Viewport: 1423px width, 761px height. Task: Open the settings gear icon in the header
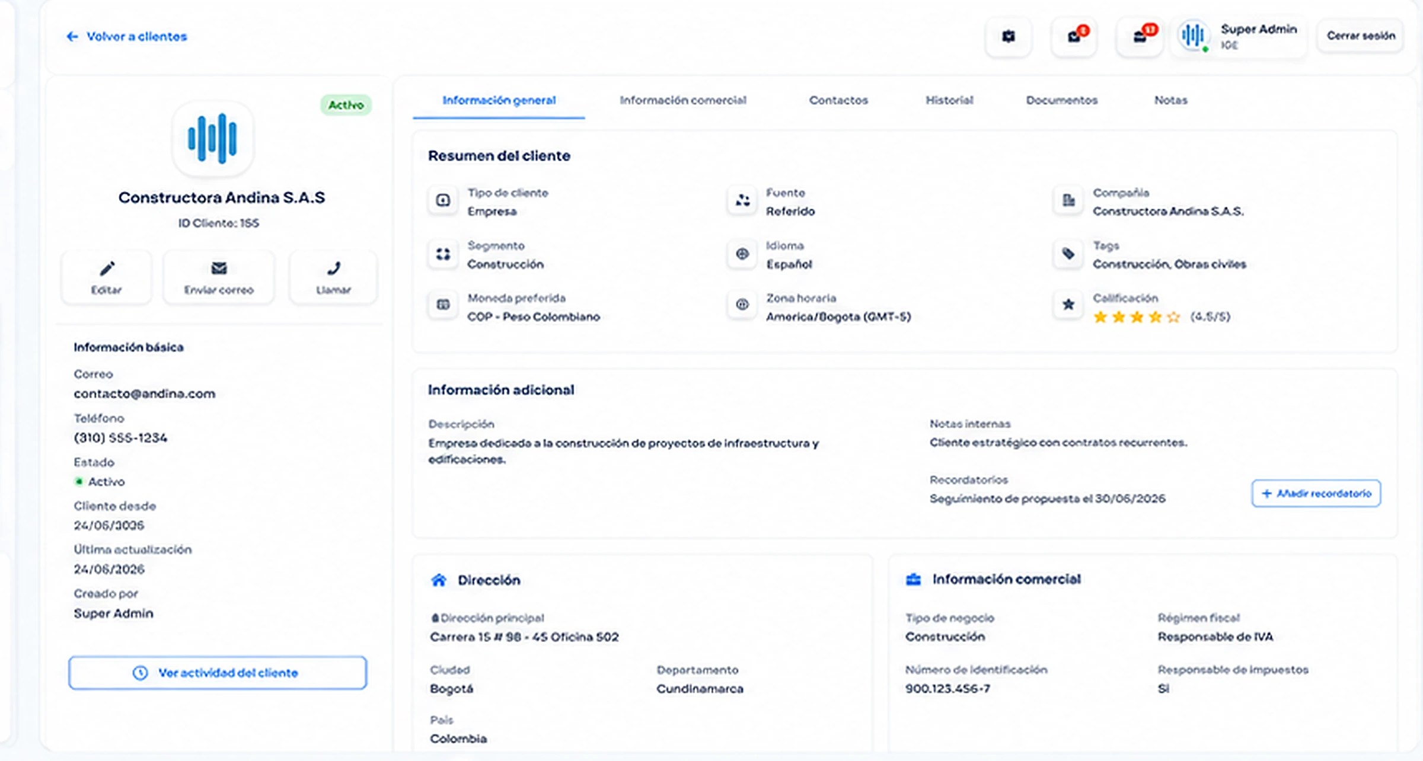click(x=1009, y=37)
